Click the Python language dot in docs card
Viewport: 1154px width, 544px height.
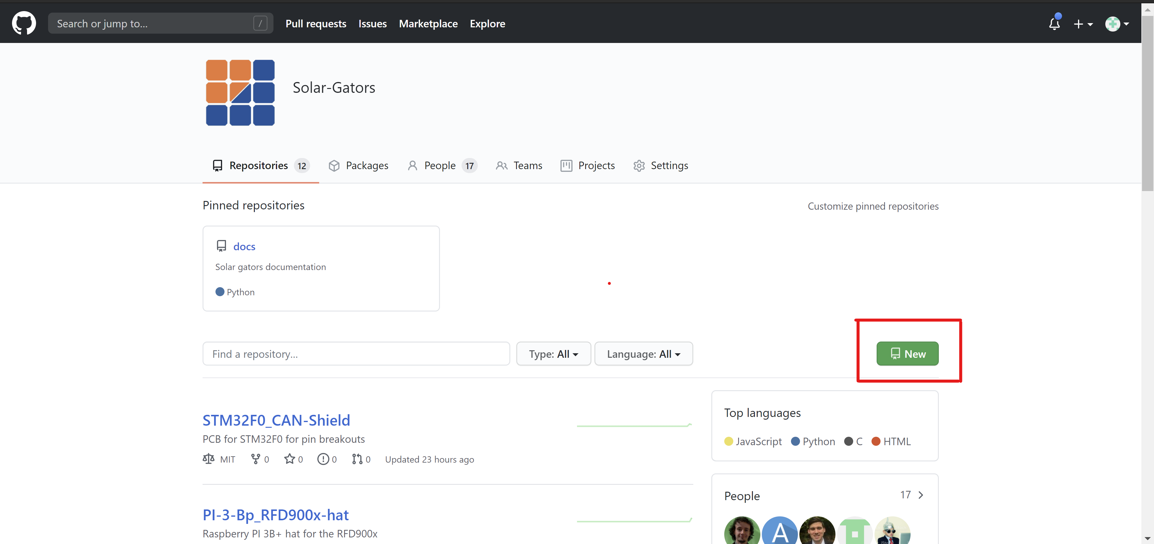point(219,291)
